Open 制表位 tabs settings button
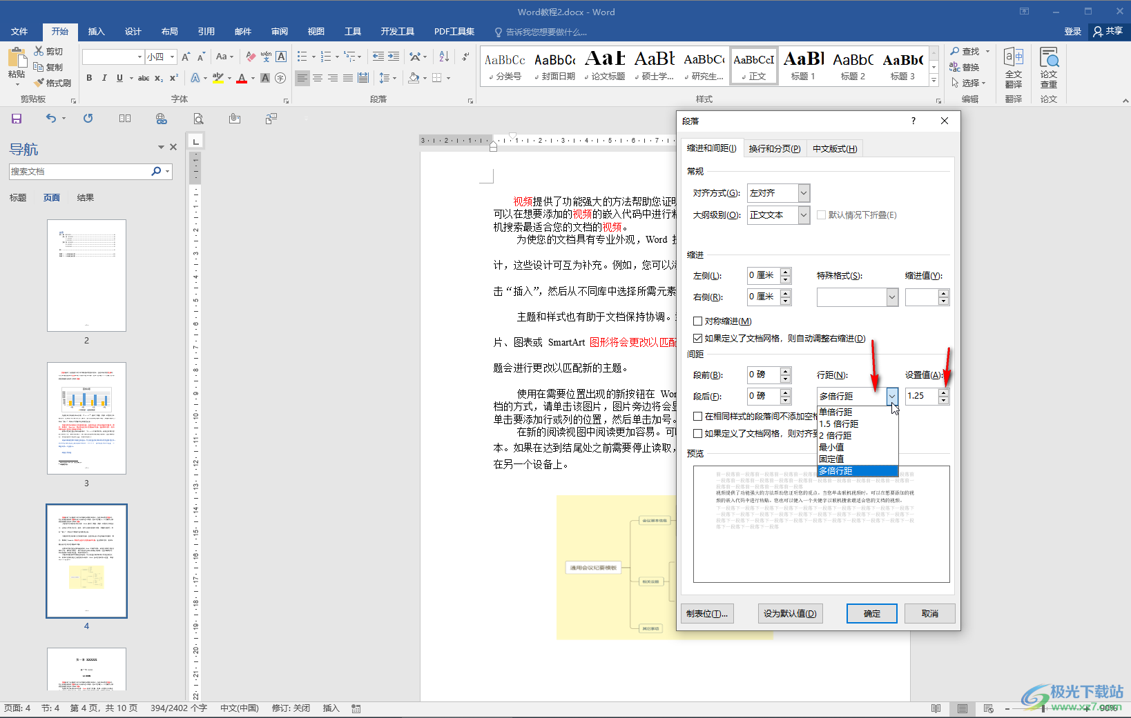This screenshot has height=718, width=1131. 707,613
